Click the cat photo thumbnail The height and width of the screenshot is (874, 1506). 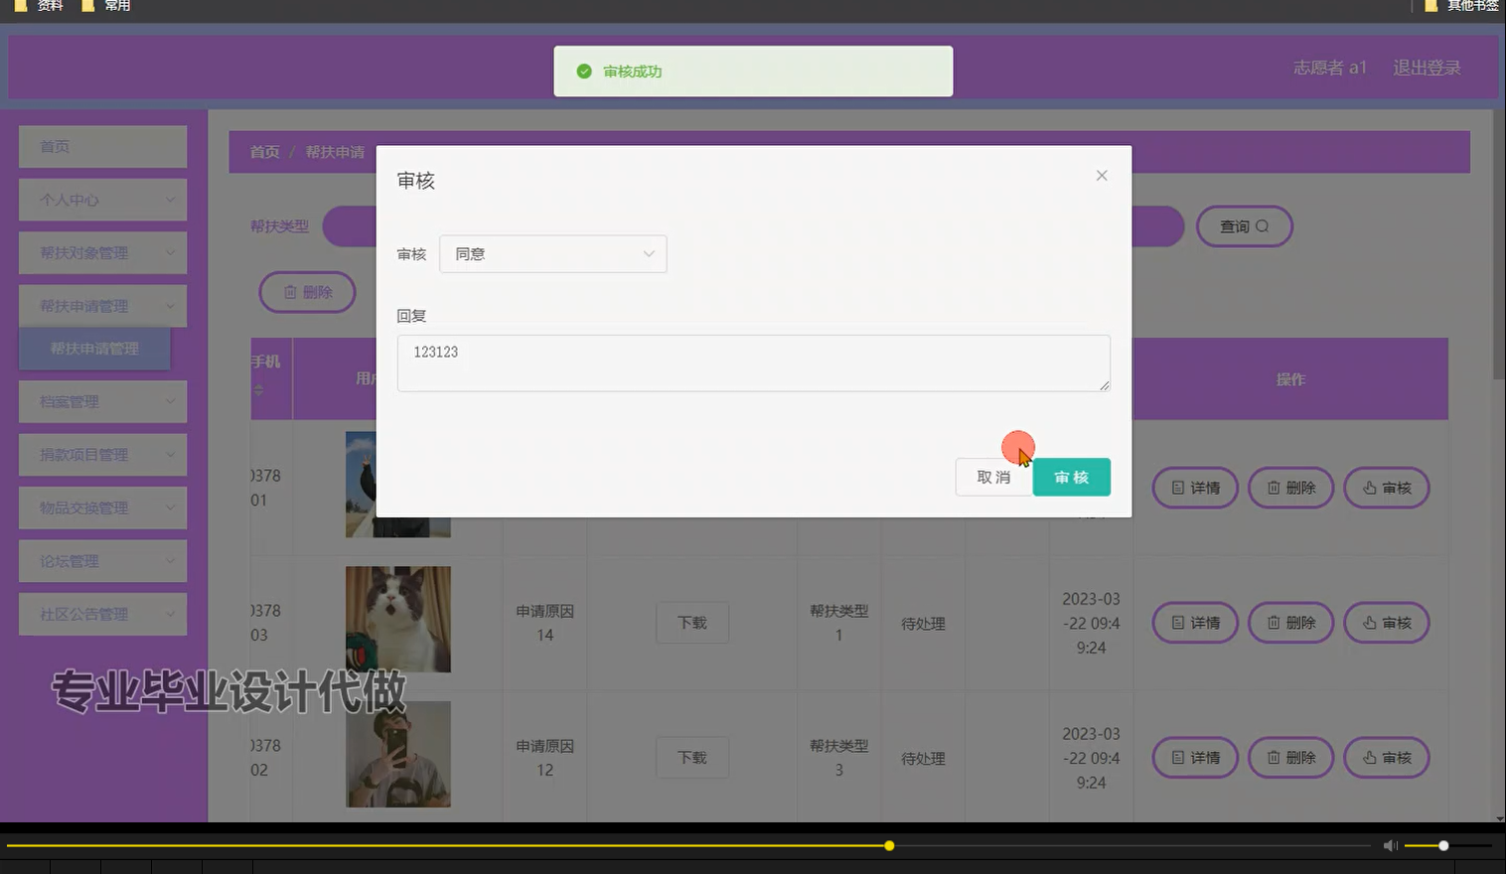click(x=398, y=620)
